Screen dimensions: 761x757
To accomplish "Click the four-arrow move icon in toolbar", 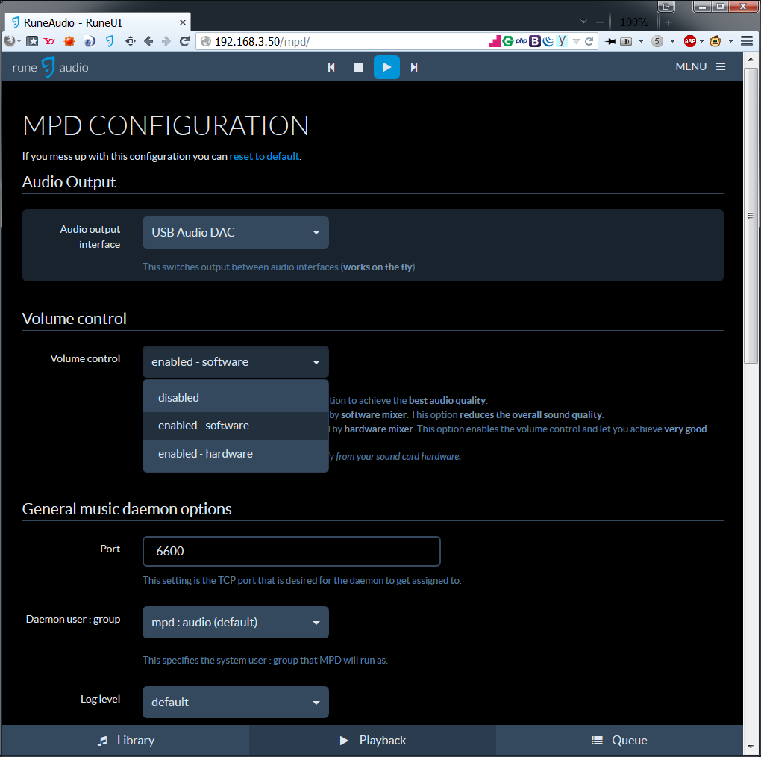I will click(130, 41).
